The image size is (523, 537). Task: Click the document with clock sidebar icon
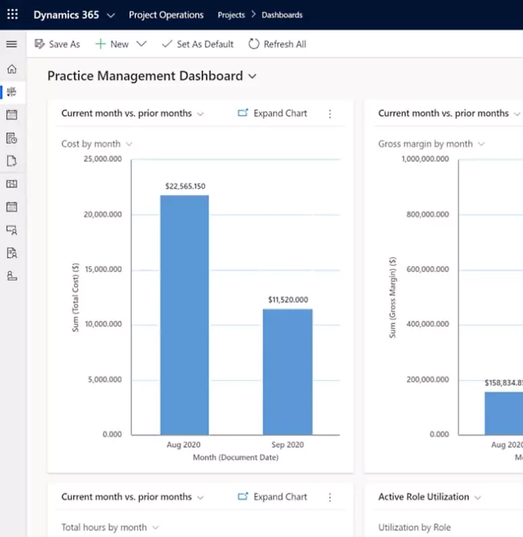click(11, 138)
